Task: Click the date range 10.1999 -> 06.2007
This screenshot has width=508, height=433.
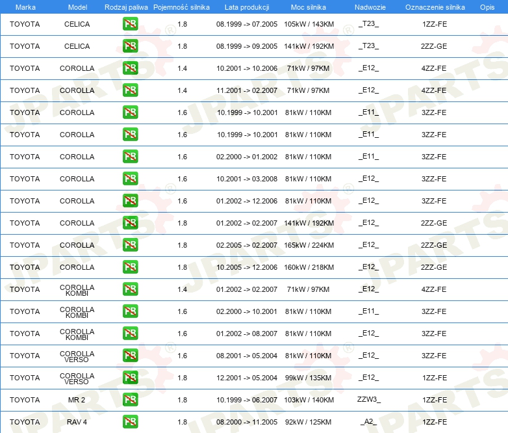Action: click(247, 400)
